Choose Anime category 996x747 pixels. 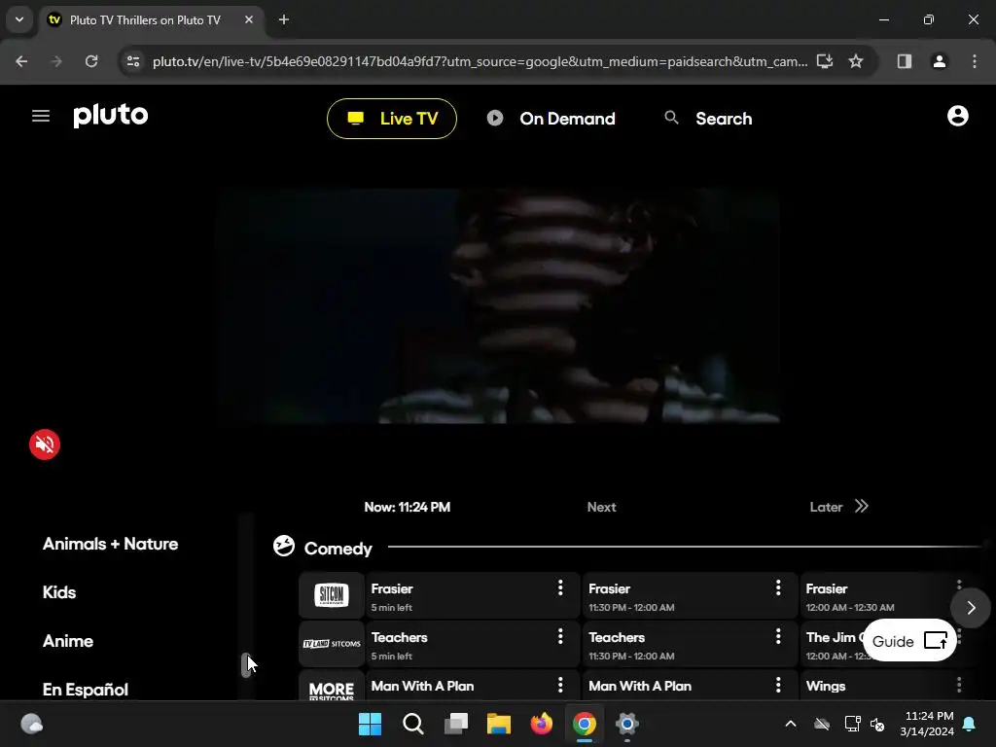pos(68,641)
